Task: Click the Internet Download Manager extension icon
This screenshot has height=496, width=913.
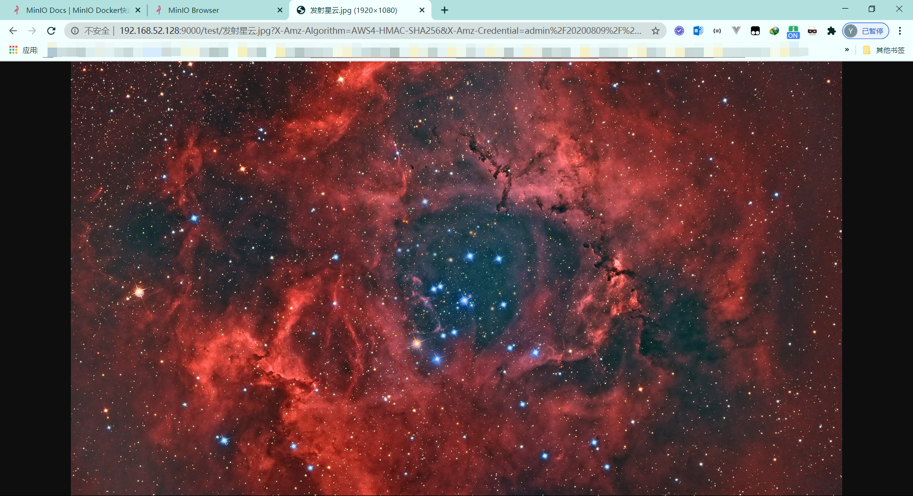Action: coord(774,31)
